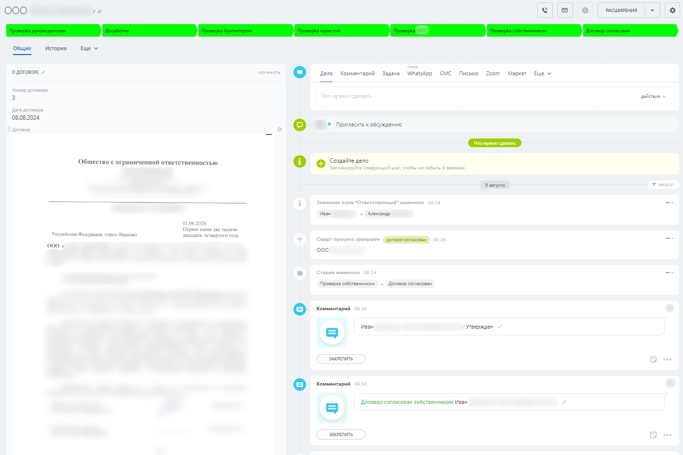Click Пригласить к обсуждению
This screenshot has width=683, height=455.
click(369, 124)
